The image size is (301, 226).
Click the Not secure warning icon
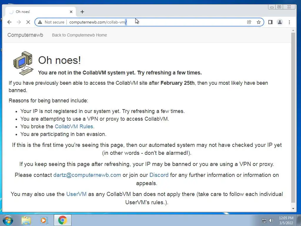tap(40, 22)
